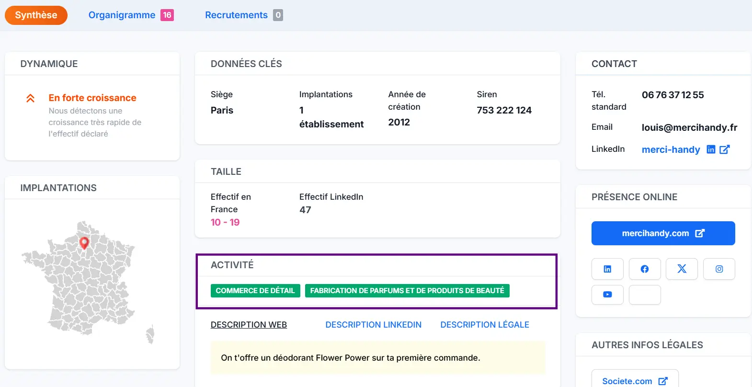
Task: Open the Societe.com link button
Action: 635,381
